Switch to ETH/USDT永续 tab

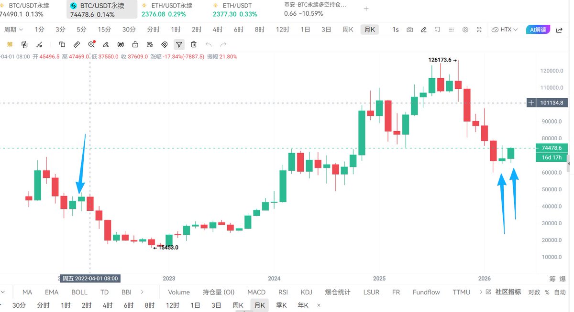(x=167, y=10)
